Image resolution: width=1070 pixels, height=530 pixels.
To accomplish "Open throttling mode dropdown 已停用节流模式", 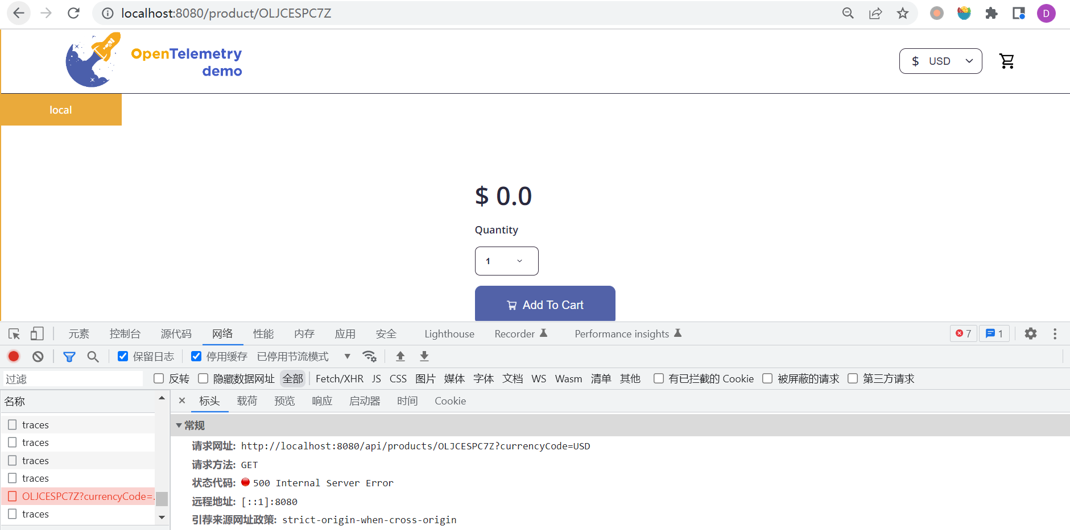I will pyautogui.click(x=304, y=356).
